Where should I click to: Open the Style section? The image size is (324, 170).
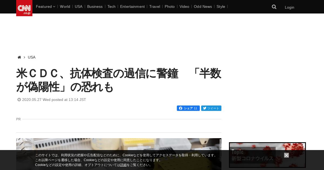pos(221,6)
